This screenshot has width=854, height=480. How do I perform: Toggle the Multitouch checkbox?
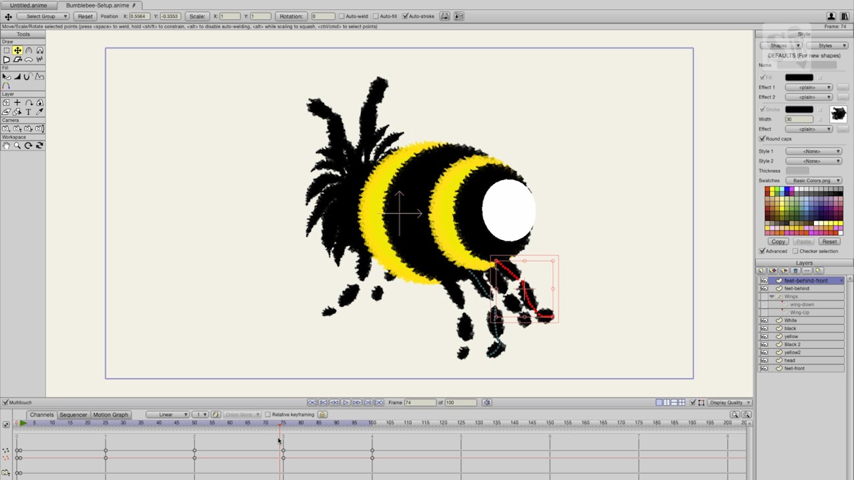click(5, 403)
